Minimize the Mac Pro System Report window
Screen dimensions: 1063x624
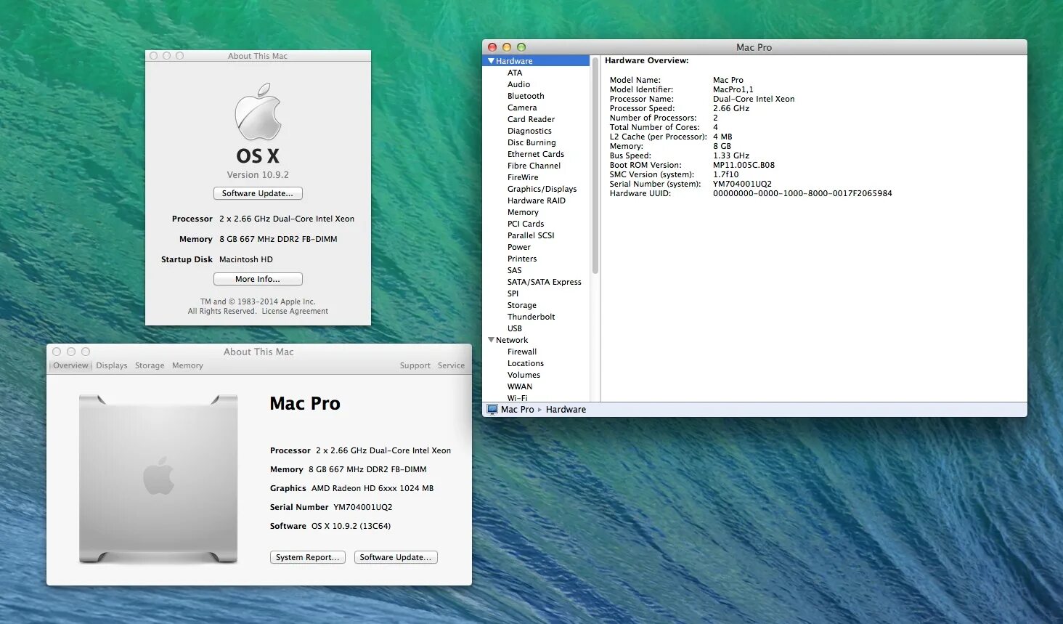point(507,47)
